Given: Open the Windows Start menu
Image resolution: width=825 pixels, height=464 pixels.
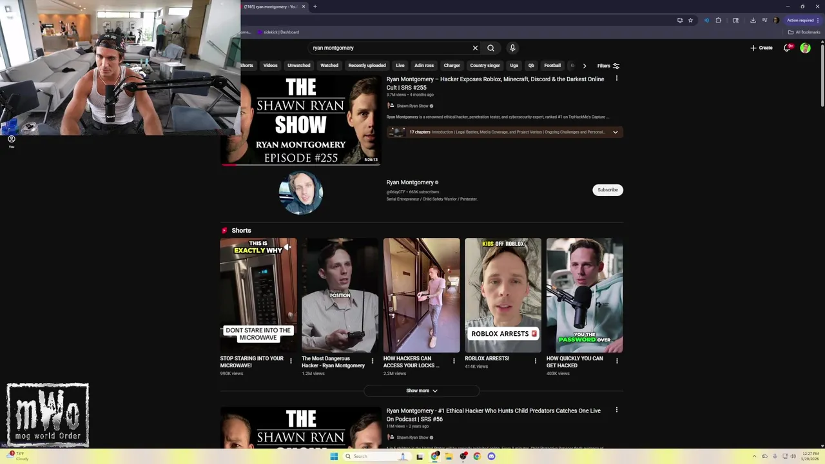Looking at the screenshot, I should [x=334, y=456].
